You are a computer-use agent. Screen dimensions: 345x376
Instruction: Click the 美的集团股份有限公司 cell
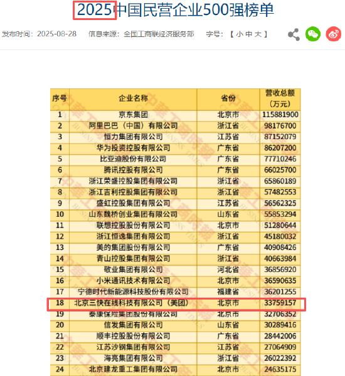click(x=133, y=248)
